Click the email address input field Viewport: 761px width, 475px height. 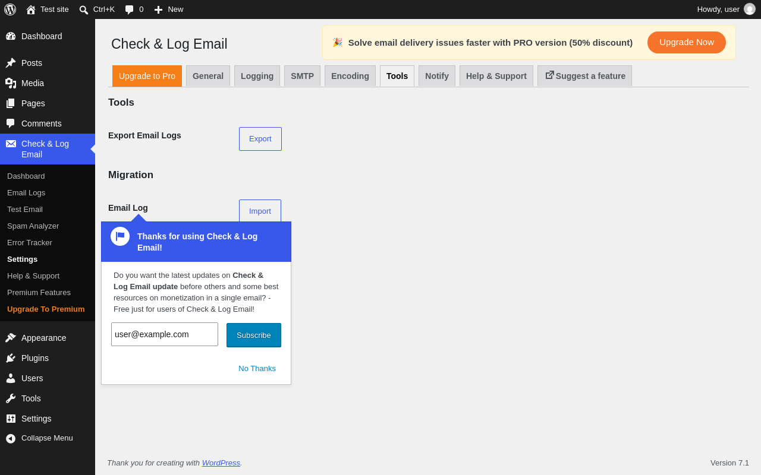165,334
